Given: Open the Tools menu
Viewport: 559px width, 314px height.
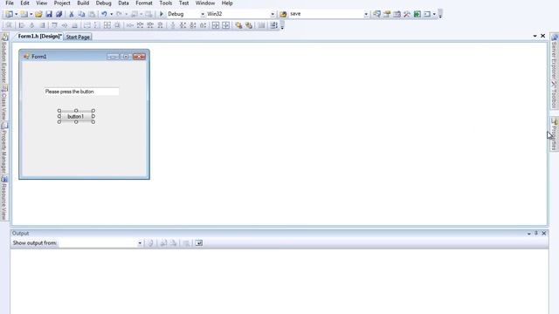Looking at the screenshot, I should (x=165, y=3).
